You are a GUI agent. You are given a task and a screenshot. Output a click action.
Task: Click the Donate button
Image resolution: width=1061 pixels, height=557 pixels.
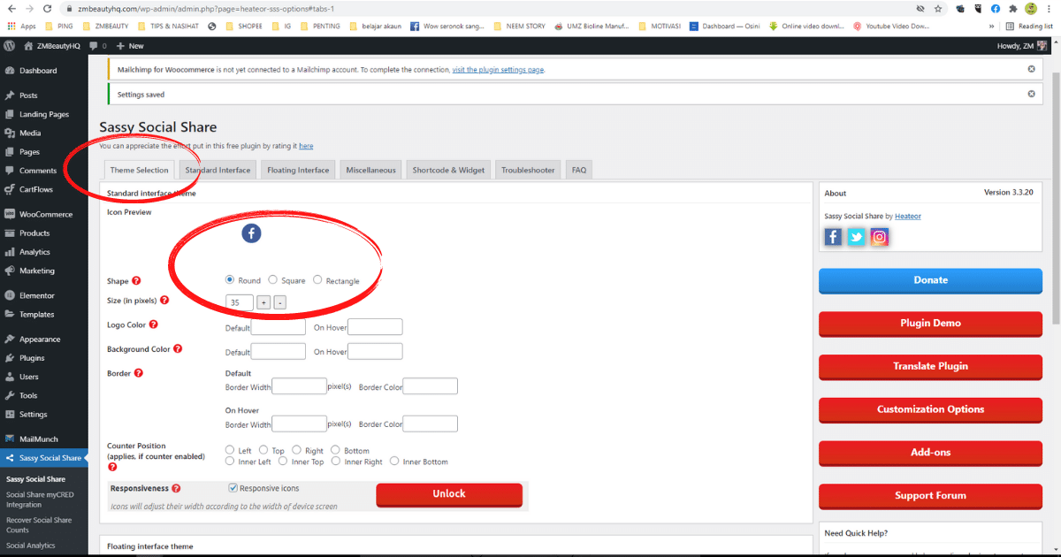coord(930,280)
